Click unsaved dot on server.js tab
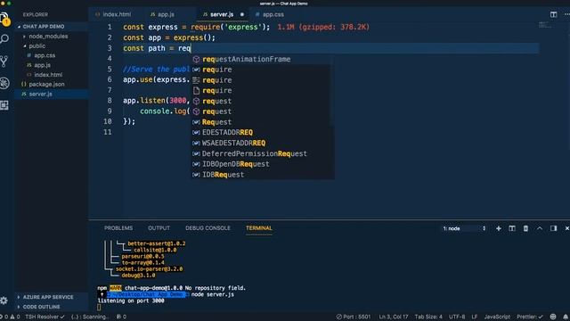570x321 pixels. pos(241,14)
